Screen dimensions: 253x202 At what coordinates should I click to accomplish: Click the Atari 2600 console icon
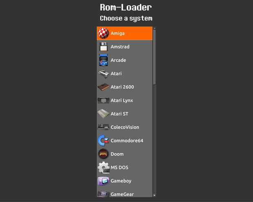tap(103, 87)
